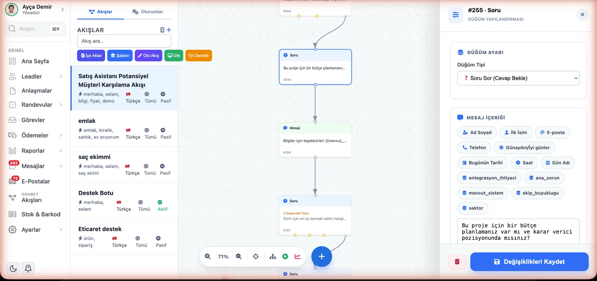Screen dimensions: 597x281
Task: Select Soru node #255 on canvas
Action: (x=315, y=67)
